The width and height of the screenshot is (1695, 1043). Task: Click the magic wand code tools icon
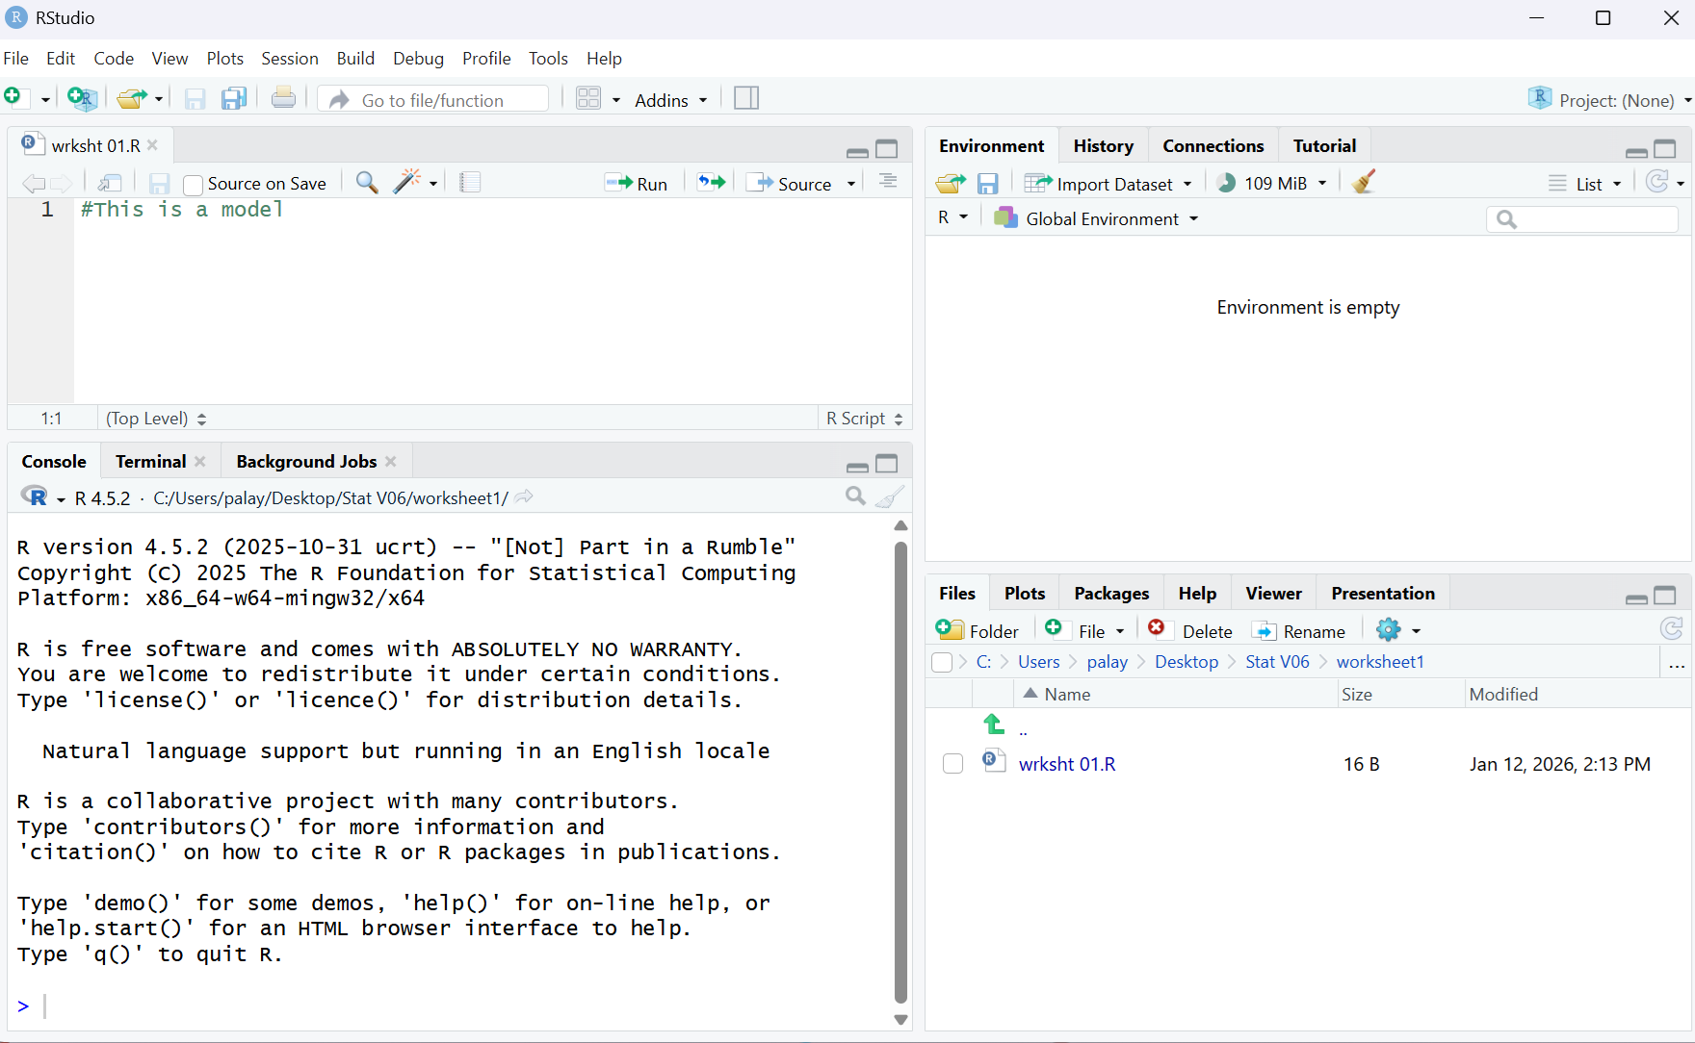click(408, 182)
